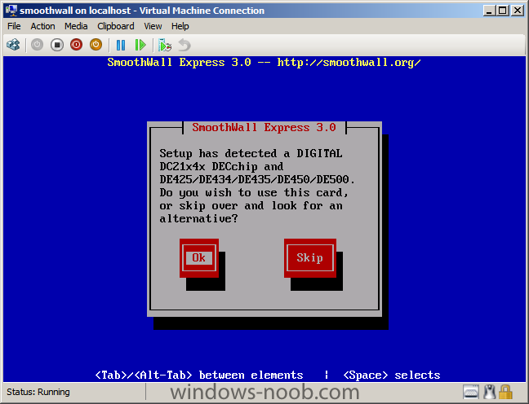Click the 'DE425/DE434/DE435/DE450/DE500.' line
Screen dimensions: 529x404
pyautogui.click(x=257, y=179)
